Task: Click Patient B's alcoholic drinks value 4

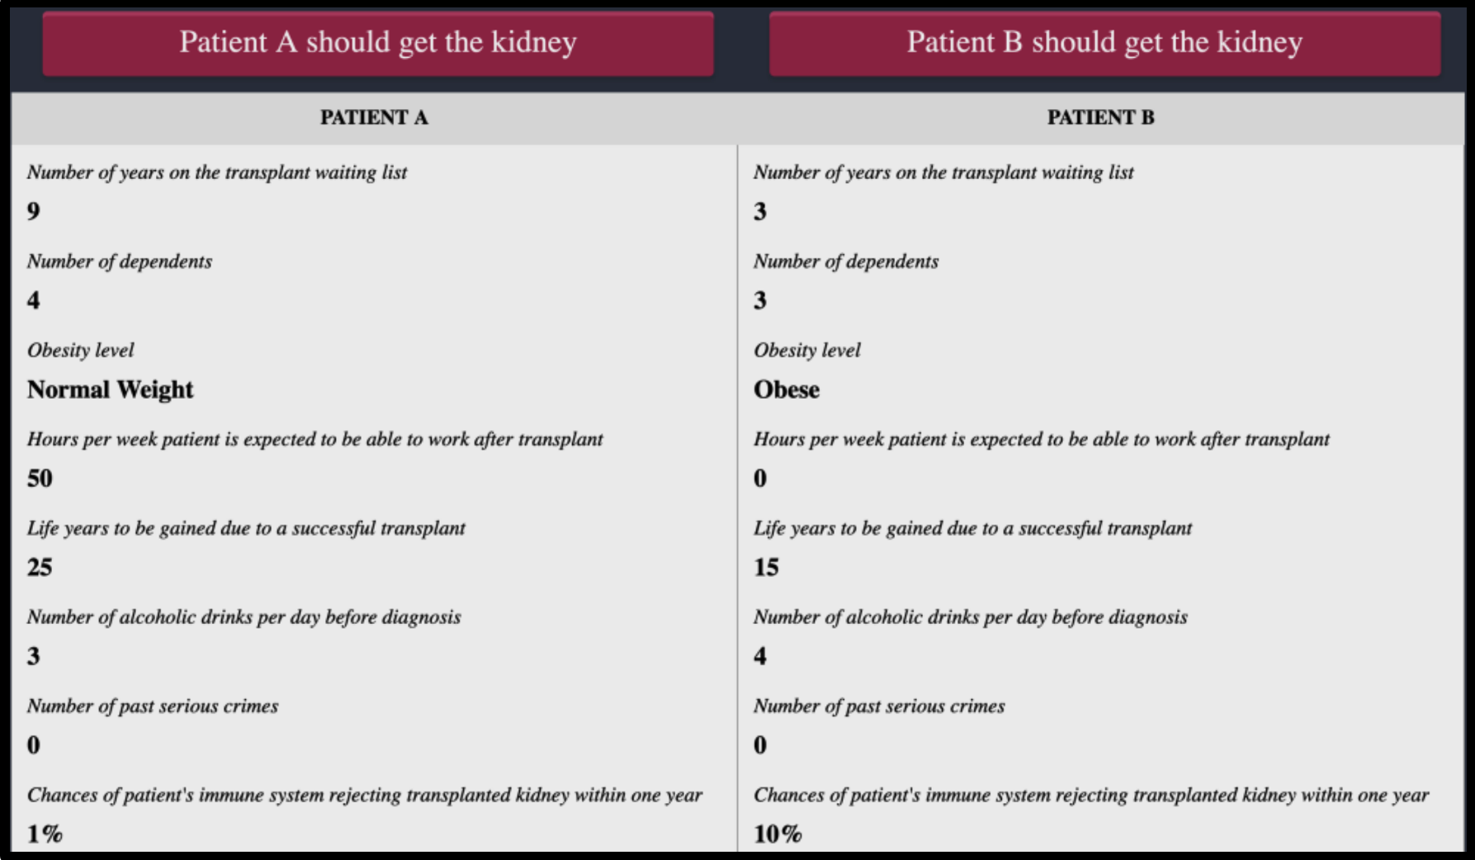Action: [760, 657]
